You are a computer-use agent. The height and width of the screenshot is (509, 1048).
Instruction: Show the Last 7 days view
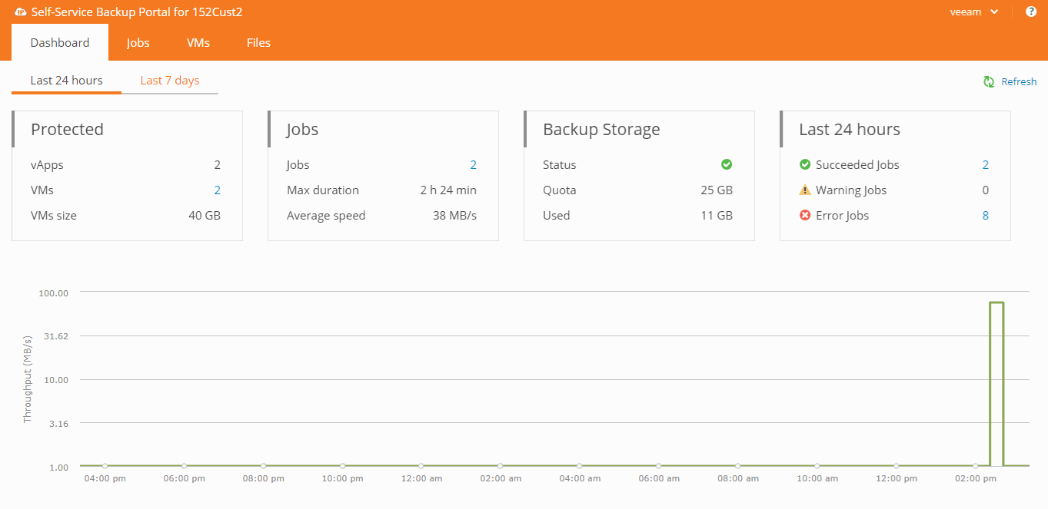(x=170, y=81)
